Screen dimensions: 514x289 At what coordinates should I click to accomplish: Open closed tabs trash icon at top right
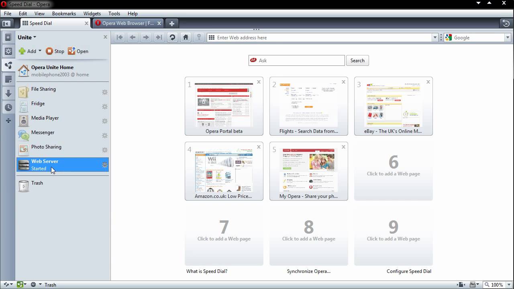(506, 23)
